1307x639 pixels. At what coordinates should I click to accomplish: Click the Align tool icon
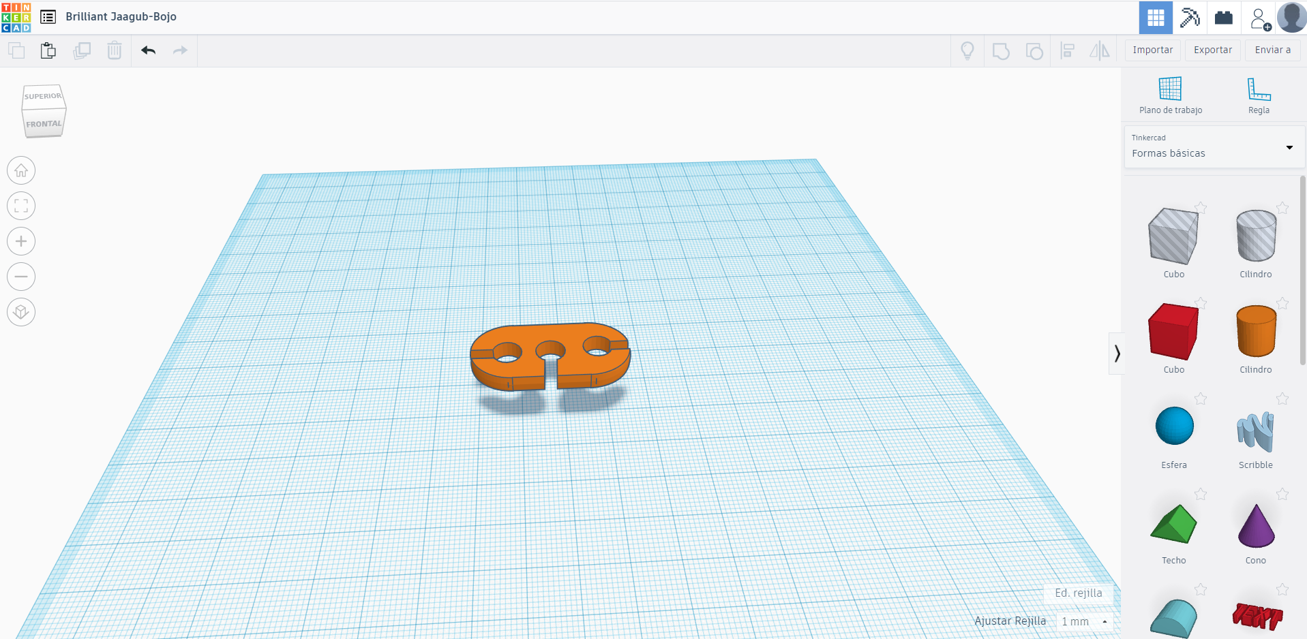coord(1068,50)
